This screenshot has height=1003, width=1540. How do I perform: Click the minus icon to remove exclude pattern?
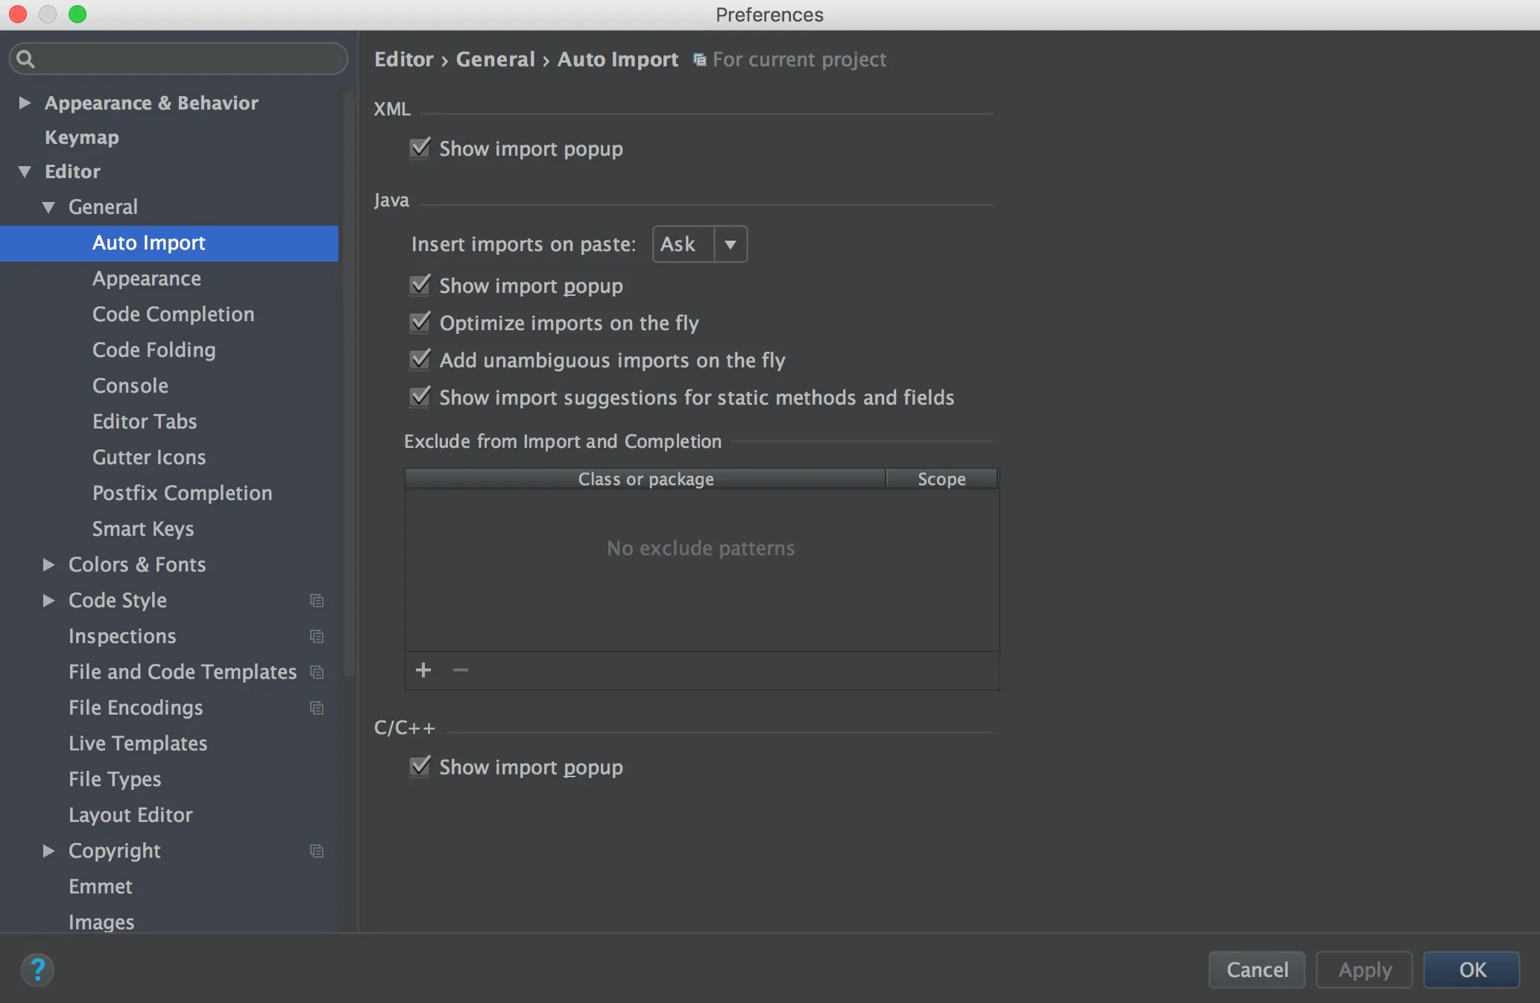[x=461, y=670]
